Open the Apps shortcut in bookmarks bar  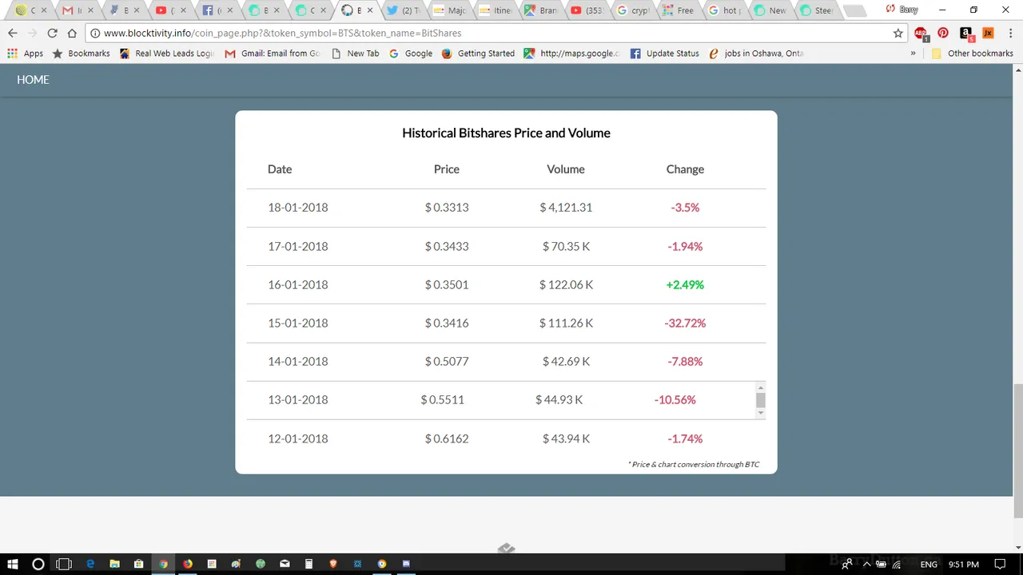click(25, 54)
